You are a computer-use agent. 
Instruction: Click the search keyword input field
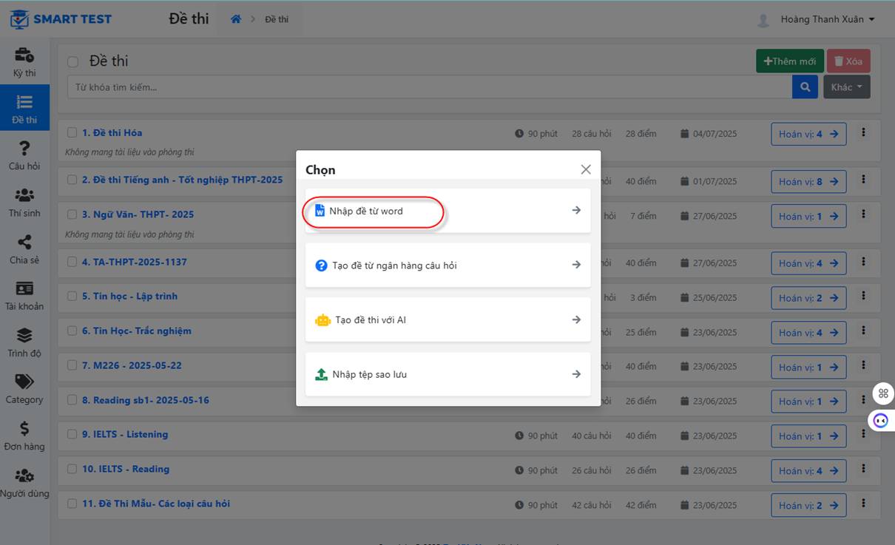point(430,87)
